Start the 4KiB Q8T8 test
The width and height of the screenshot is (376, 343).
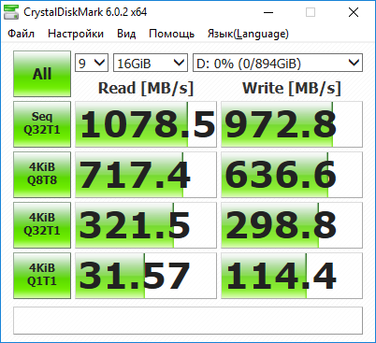(x=42, y=175)
